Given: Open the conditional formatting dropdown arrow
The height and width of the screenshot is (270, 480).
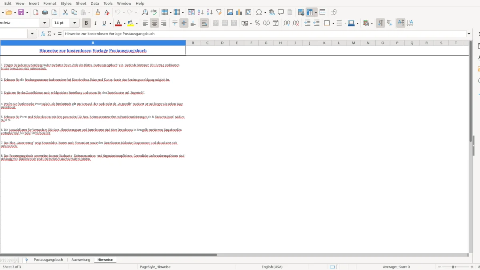Looking at the screenshot, I should pyautogui.click(x=372, y=23).
